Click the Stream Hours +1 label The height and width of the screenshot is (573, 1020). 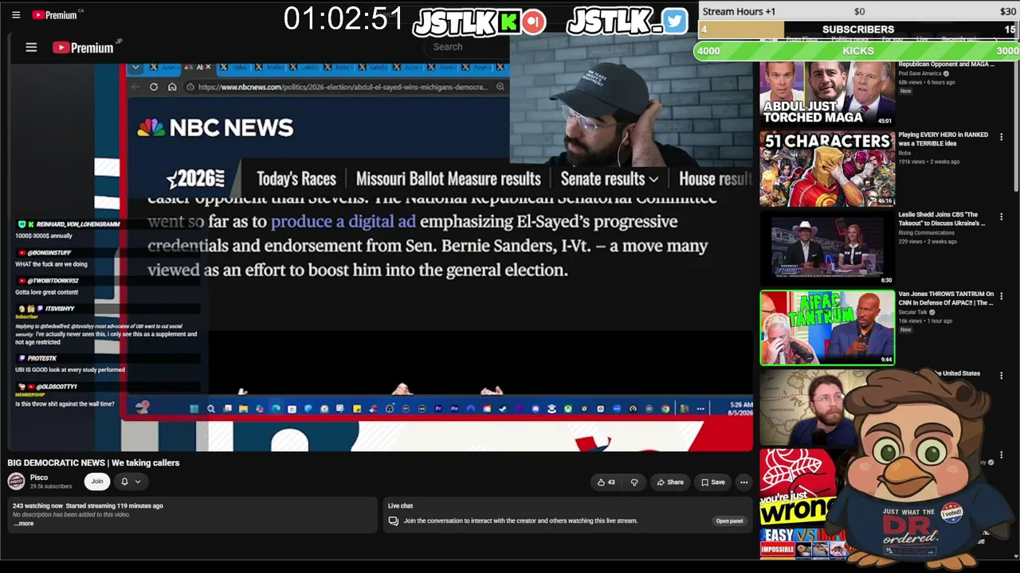pyautogui.click(x=739, y=12)
